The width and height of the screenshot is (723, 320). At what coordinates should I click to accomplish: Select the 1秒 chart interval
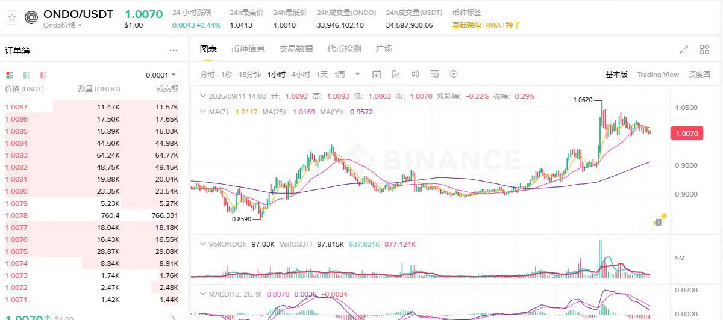227,75
